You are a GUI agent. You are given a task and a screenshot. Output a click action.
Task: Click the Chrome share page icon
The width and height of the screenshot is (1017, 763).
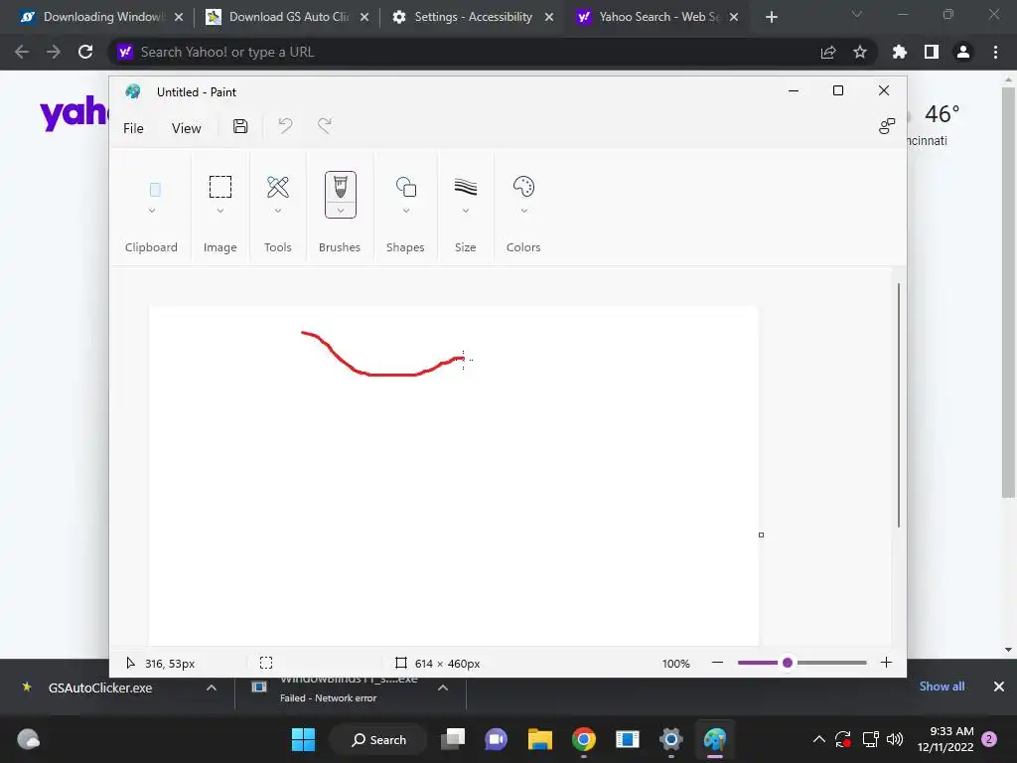[x=828, y=52]
